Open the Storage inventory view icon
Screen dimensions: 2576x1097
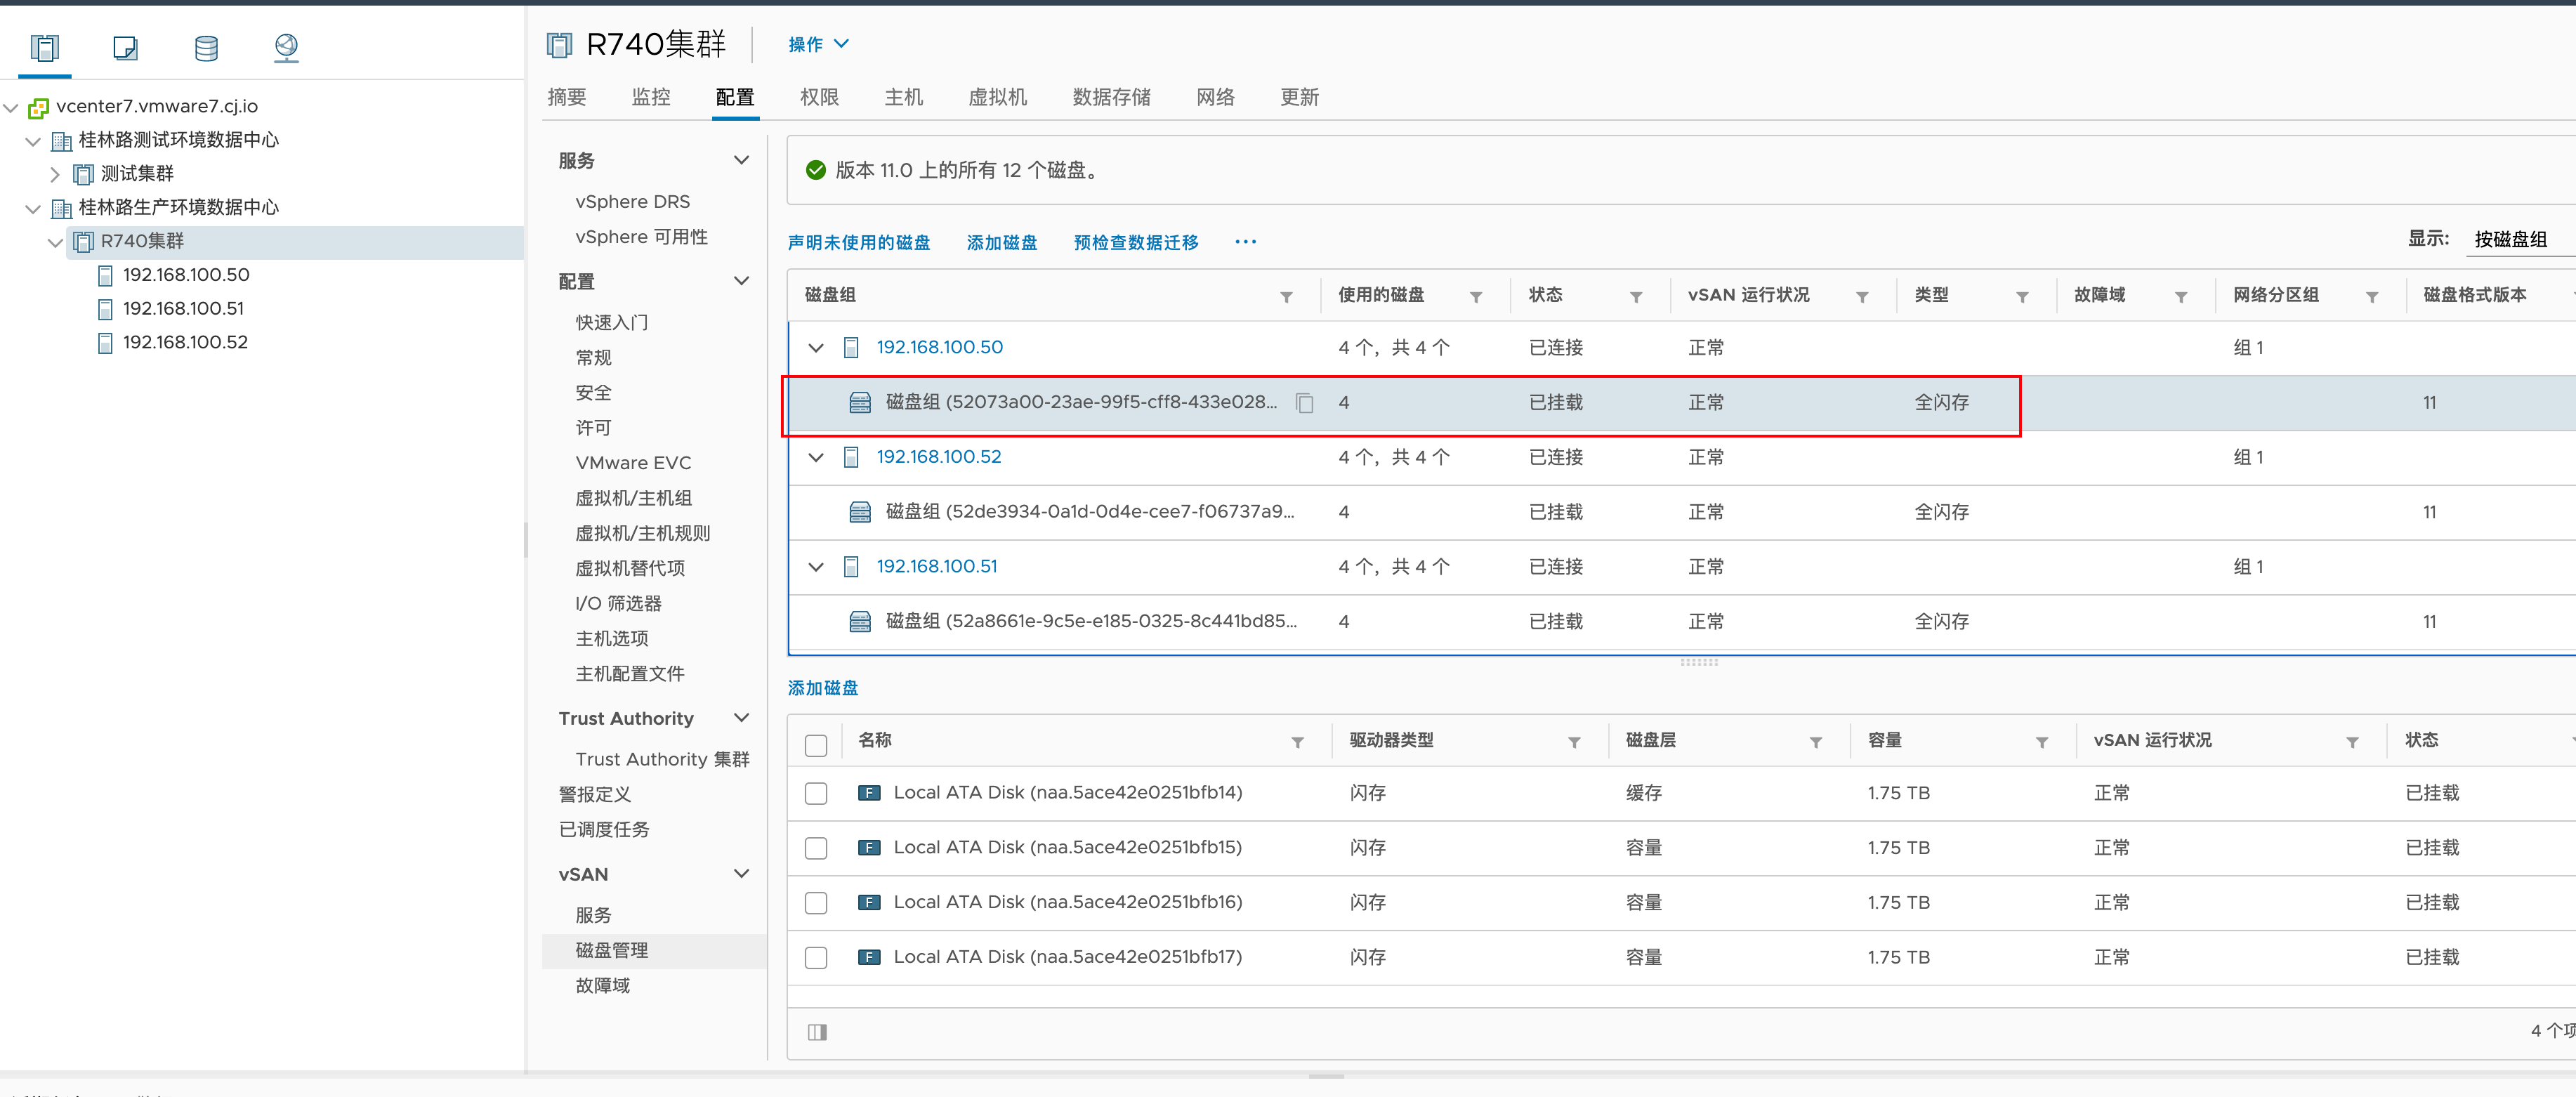pos(206,47)
